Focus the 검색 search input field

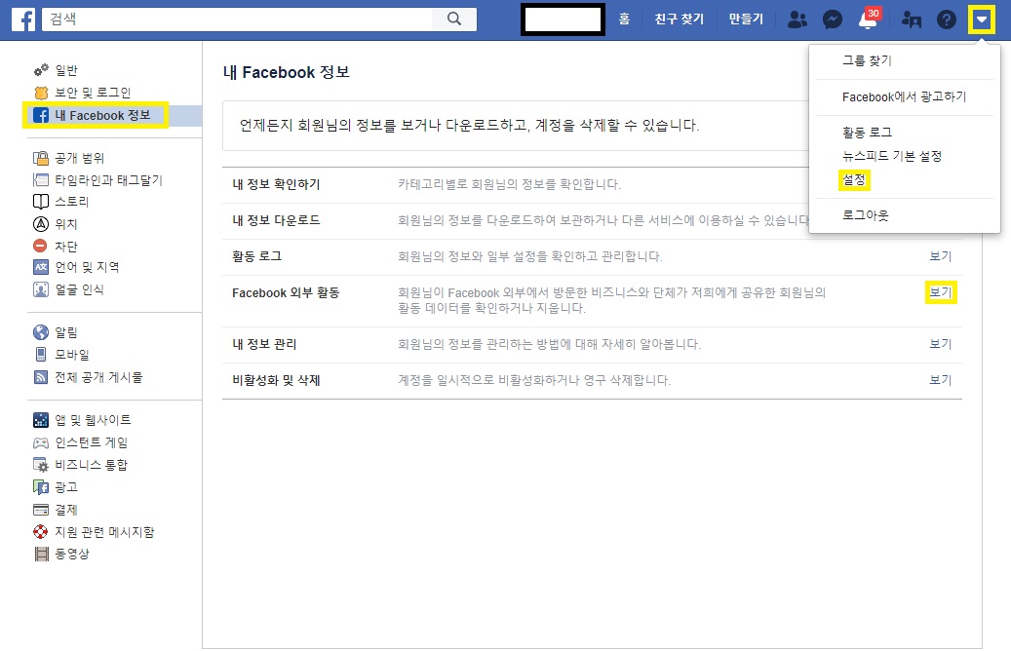tap(237, 19)
